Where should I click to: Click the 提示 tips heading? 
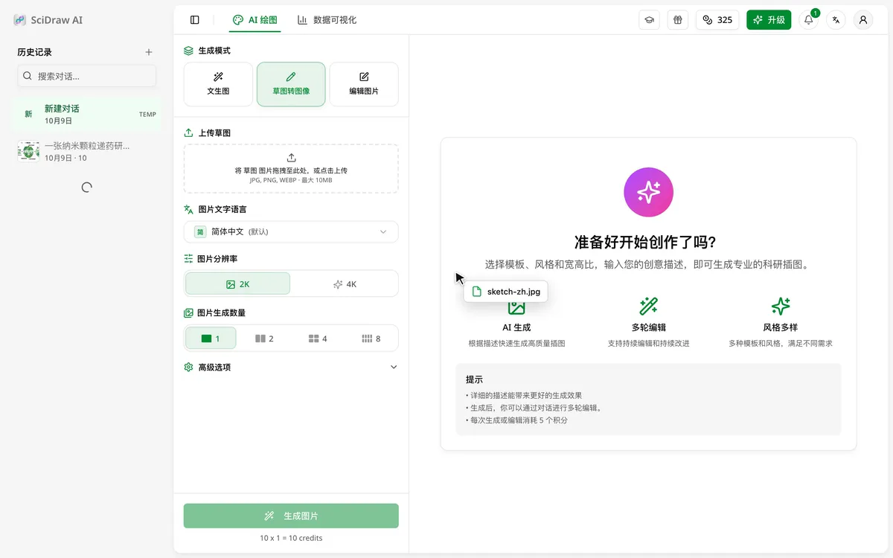474,379
